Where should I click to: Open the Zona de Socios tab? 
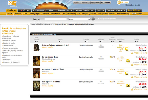[x=134, y=10]
